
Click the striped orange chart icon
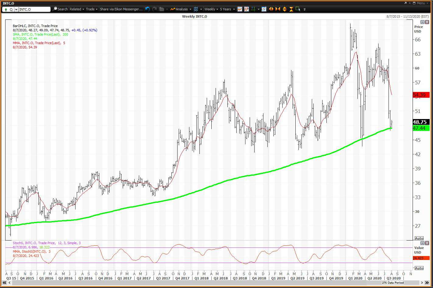coord(246,9)
